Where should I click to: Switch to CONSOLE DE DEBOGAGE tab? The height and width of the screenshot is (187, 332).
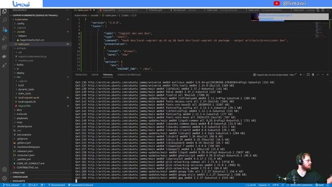(x=129, y=75)
